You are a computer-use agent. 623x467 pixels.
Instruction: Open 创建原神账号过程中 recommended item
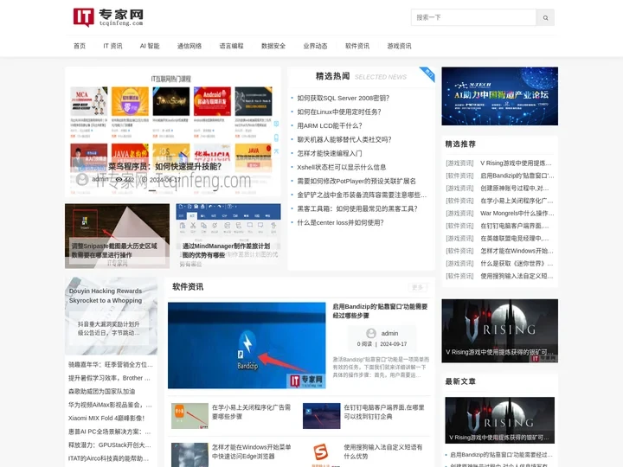[515, 189]
